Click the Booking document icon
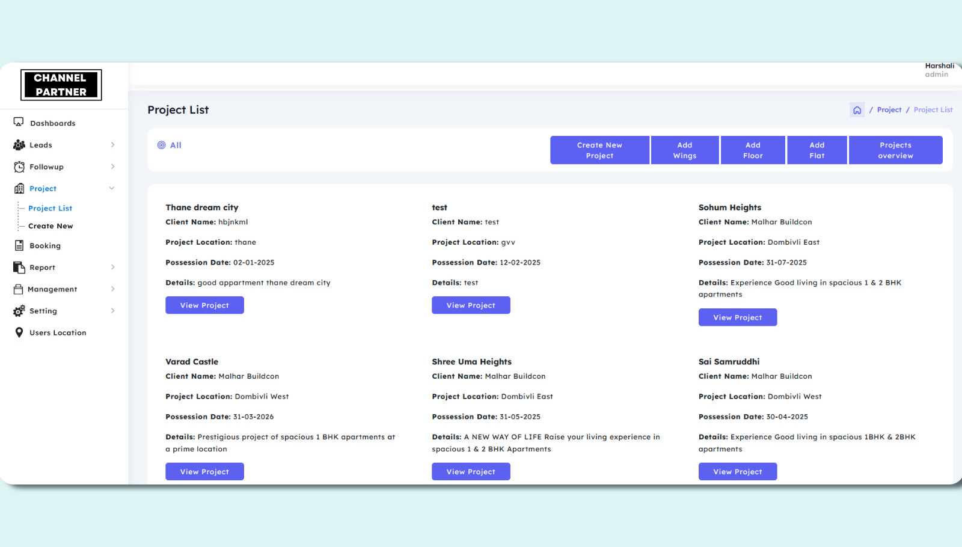 (19, 246)
